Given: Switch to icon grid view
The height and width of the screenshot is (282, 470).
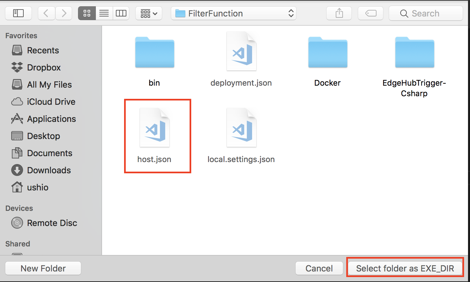Looking at the screenshot, I should [87, 14].
